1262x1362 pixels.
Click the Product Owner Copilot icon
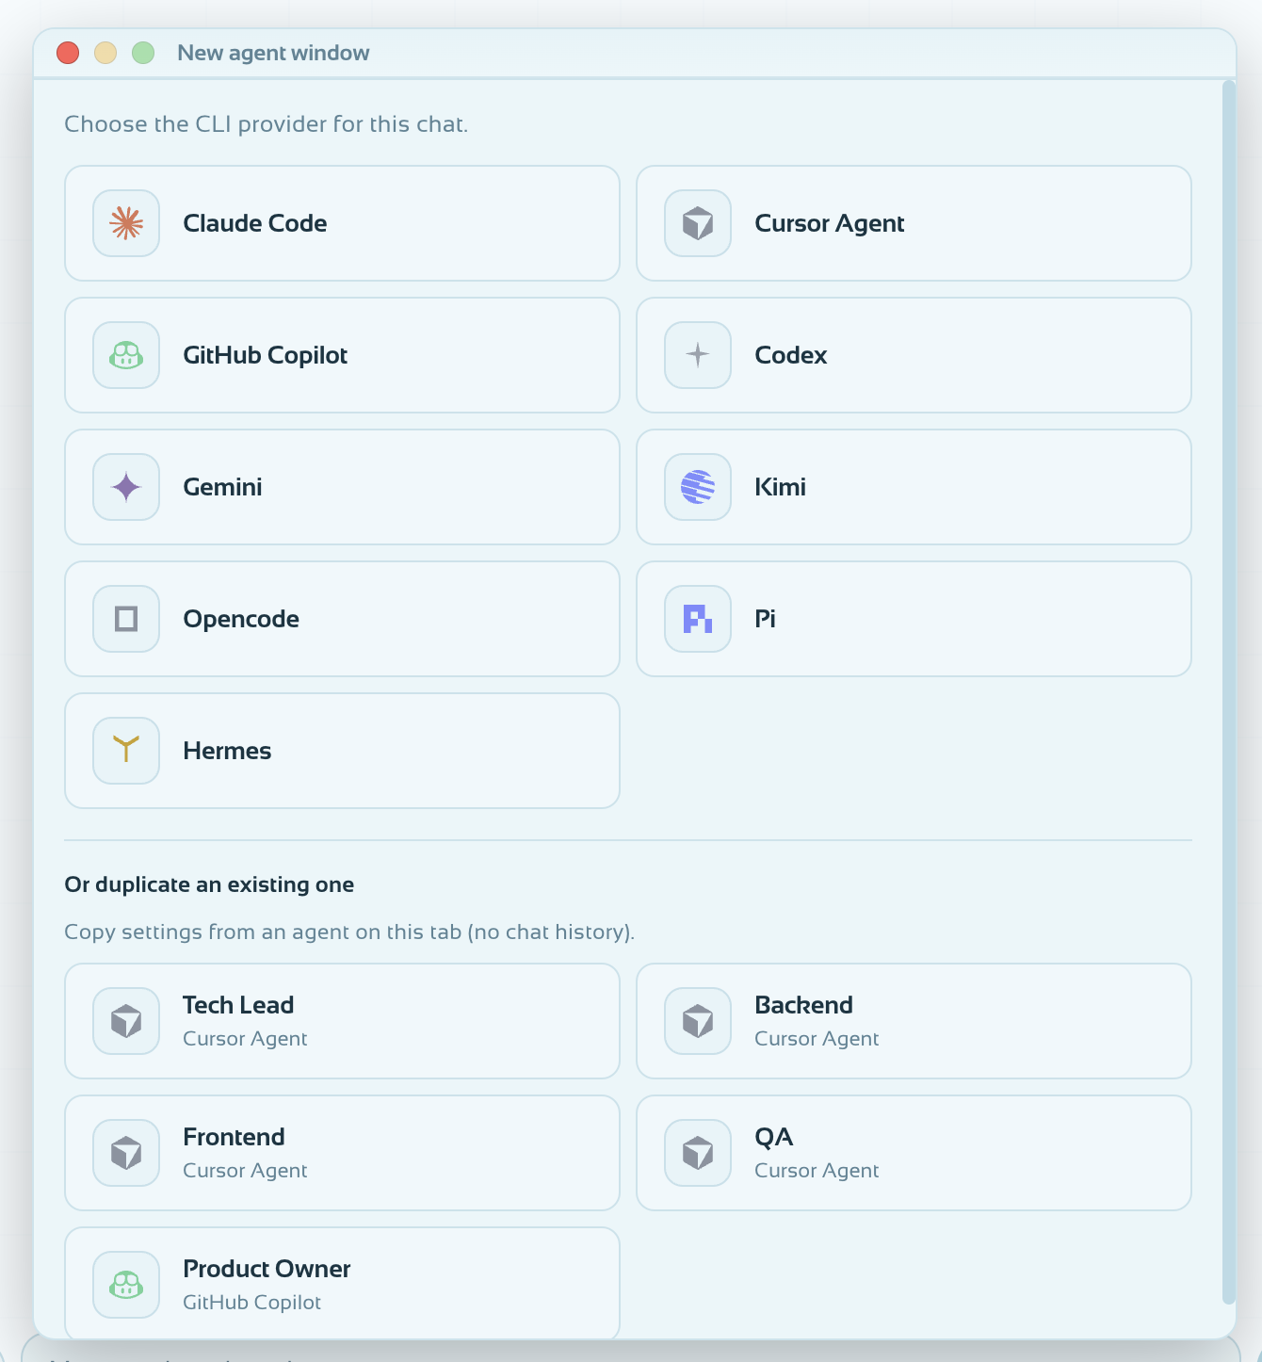tap(126, 1285)
